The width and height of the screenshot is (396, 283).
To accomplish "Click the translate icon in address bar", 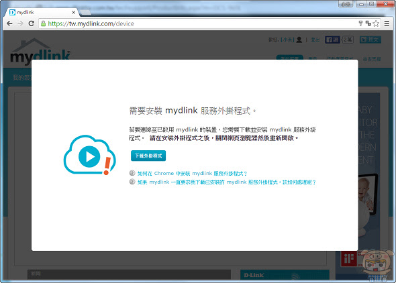I will 368,23.
